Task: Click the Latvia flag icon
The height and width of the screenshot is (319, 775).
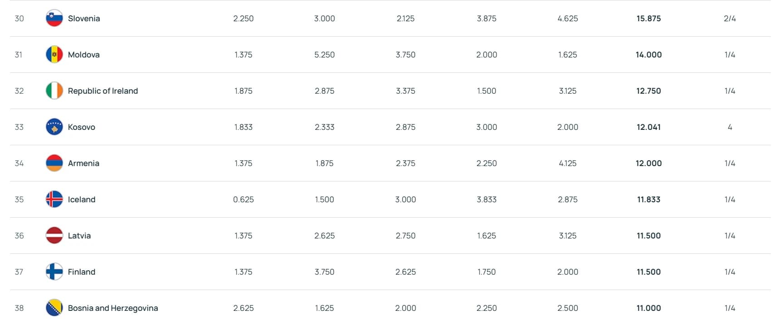Action: pyautogui.click(x=54, y=236)
